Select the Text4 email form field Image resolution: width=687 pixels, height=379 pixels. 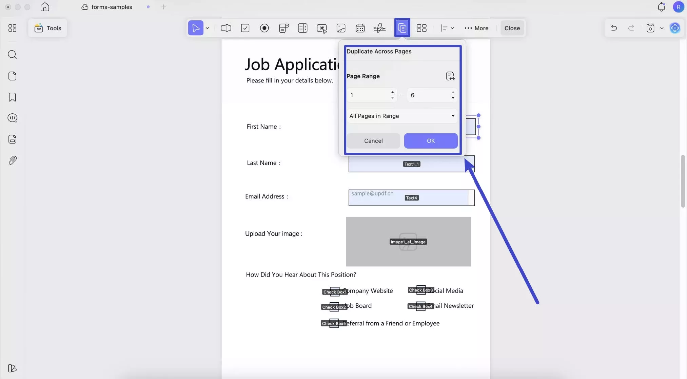click(x=411, y=198)
